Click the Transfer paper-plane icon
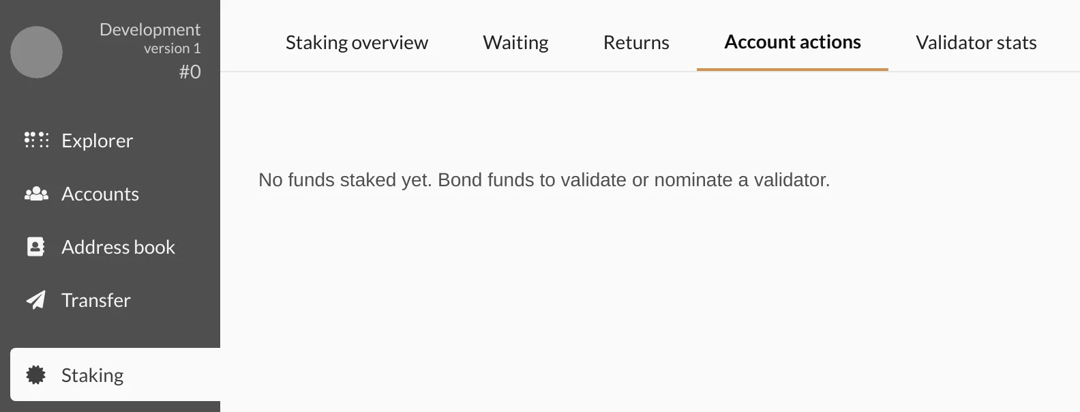This screenshot has height=412, width=1080. (36, 300)
